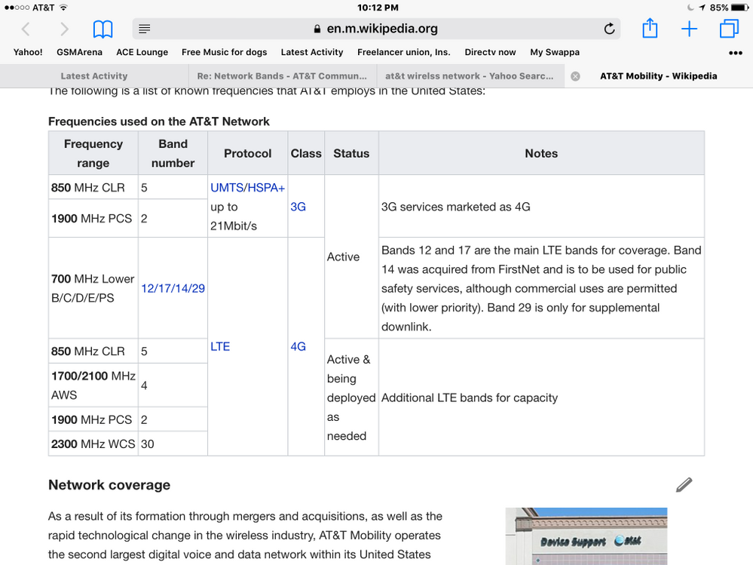Viewport: 753px width, 565px height.
Task: Switch to the Latest Activity tab
Action: (94, 76)
